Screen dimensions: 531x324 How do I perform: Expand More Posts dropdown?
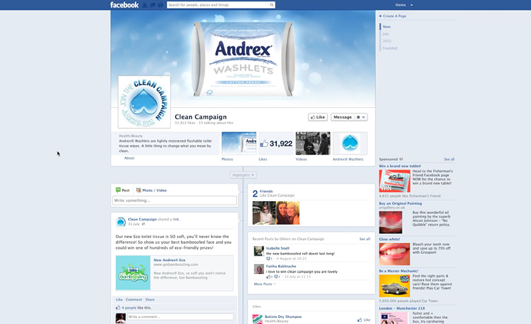coord(265,284)
